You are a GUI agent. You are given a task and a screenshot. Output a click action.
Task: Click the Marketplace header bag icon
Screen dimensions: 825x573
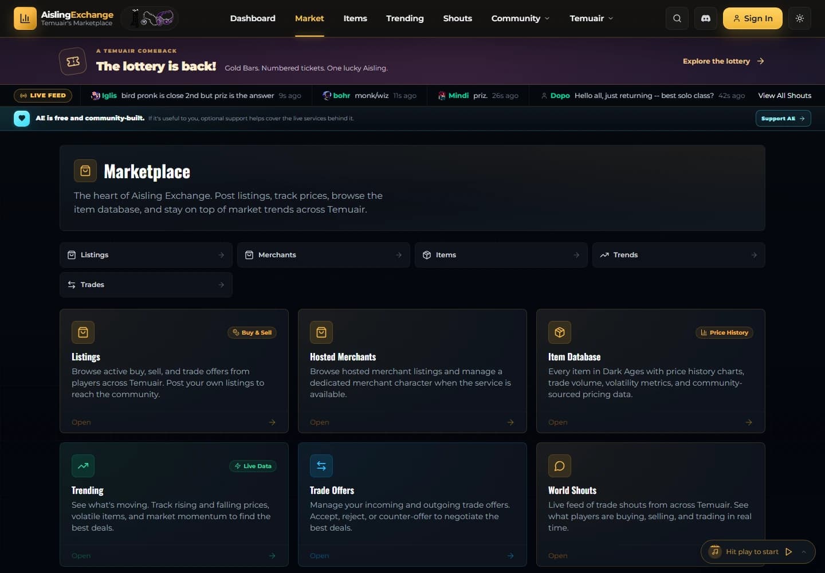tap(85, 171)
